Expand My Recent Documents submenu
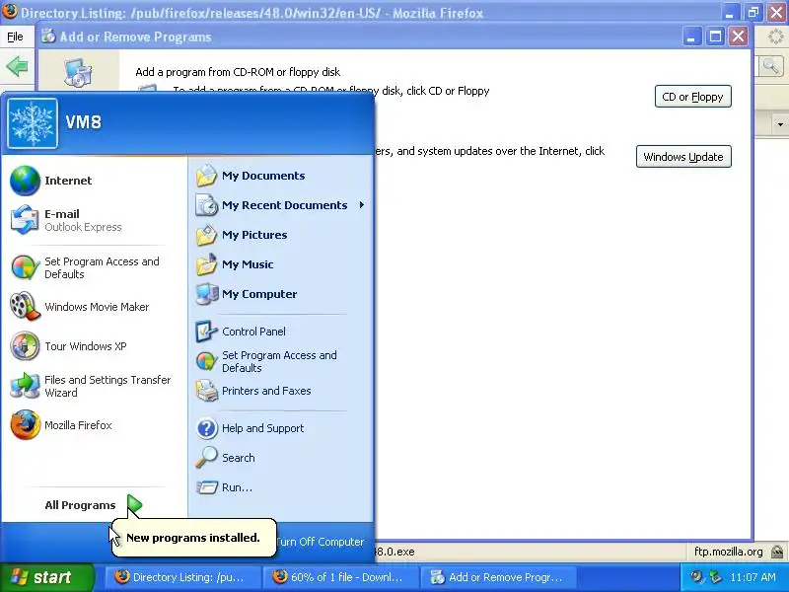The width and height of the screenshot is (789, 592). pos(281,205)
